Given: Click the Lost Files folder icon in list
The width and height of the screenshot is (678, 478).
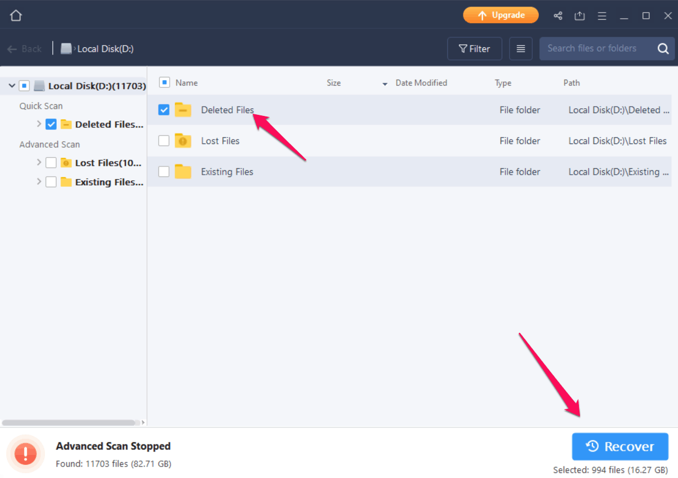Looking at the screenshot, I should pyautogui.click(x=183, y=141).
